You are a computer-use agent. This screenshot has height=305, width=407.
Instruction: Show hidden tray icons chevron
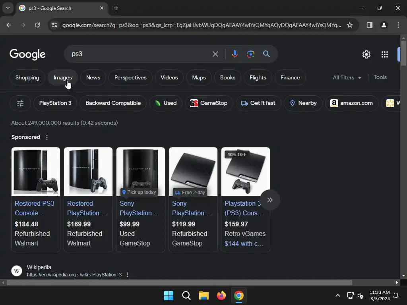coord(338,295)
